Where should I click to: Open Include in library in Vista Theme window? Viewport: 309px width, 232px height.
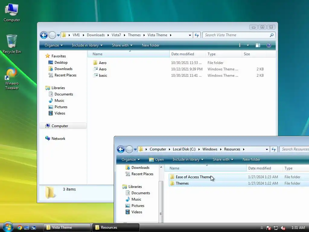pyautogui.click(x=87, y=45)
